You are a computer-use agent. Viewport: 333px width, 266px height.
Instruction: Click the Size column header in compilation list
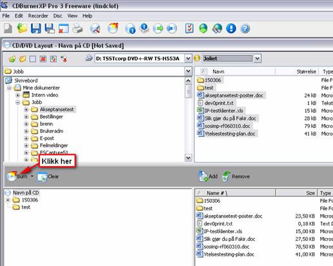[296, 193]
